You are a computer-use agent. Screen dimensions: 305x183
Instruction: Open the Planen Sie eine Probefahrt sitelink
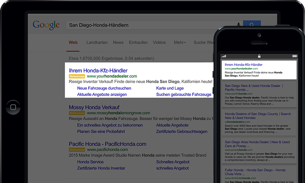click(x=101, y=132)
